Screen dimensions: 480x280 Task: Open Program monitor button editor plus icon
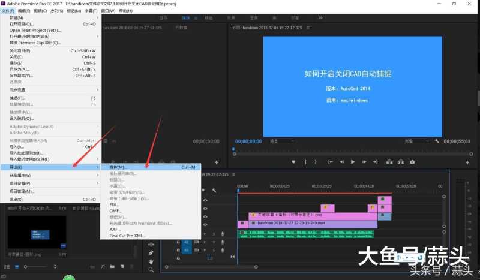tap(467, 162)
